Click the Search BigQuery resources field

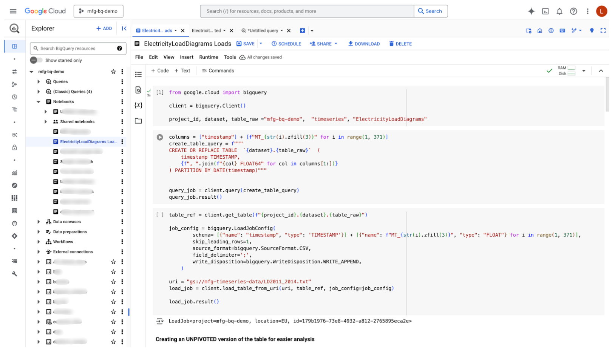coord(78,48)
